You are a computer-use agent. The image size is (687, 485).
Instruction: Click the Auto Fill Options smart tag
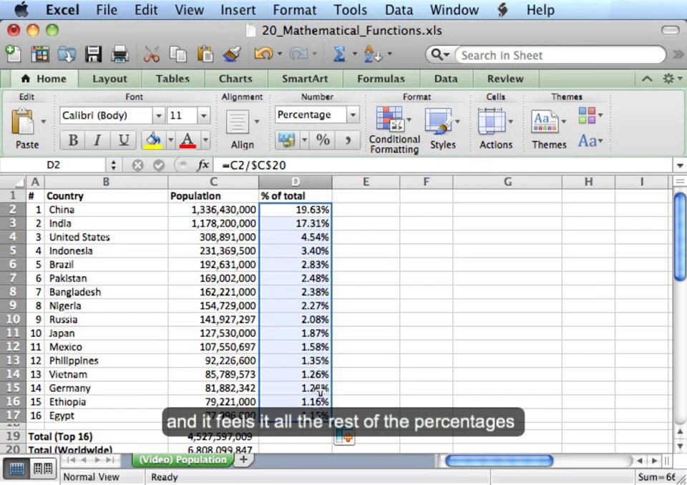pyautogui.click(x=344, y=437)
